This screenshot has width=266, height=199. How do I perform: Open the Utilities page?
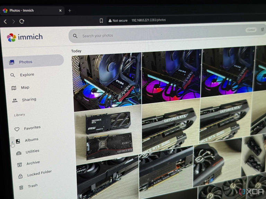tap(33, 151)
